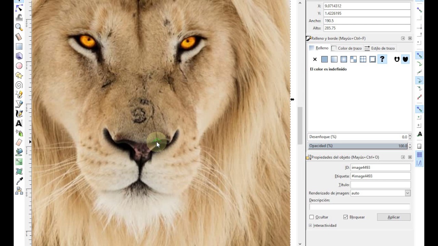Select the Zoom magnifier tool

(x=19, y=27)
